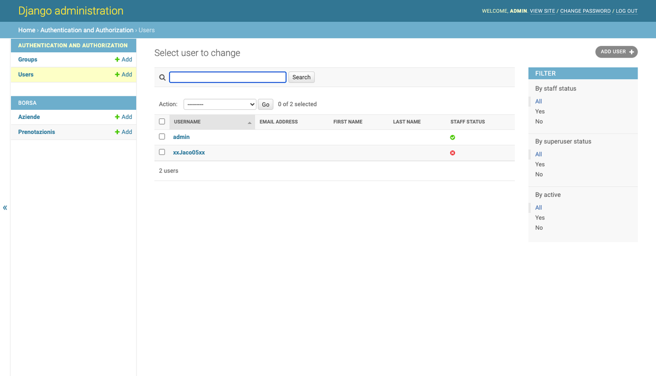This screenshot has height=376, width=656.
Task: Open the Users section in sidebar
Action: [x=26, y=74]
